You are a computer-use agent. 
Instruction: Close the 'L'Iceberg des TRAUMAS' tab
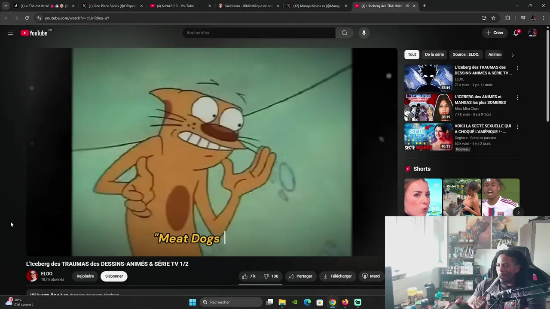pos(414,6)
